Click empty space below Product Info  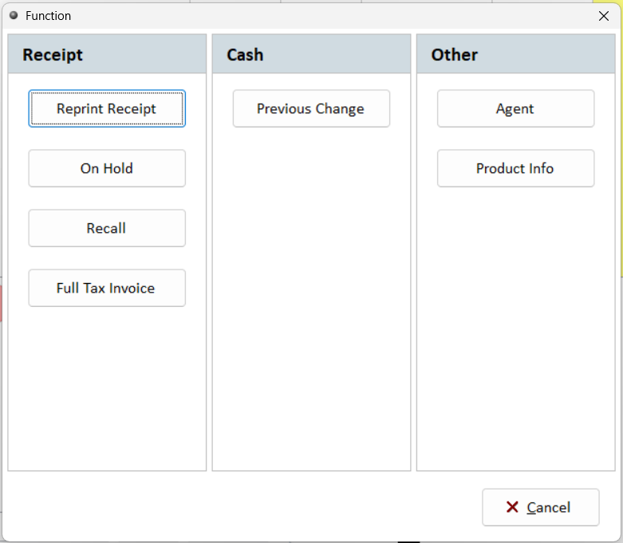(515, 319)
